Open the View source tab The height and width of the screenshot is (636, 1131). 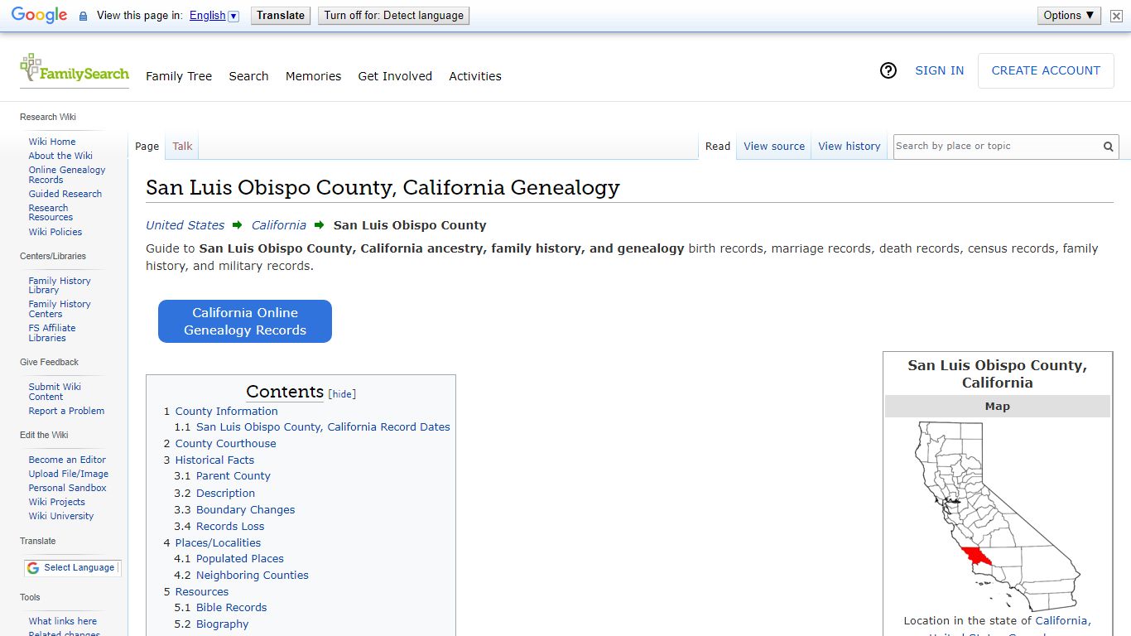click(774, 147)
